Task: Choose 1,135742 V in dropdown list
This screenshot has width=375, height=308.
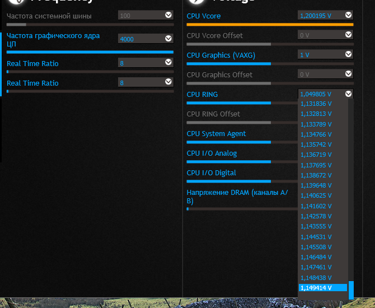Action: [322, 144]
